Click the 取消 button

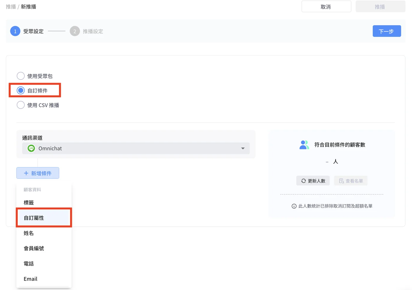326,6
